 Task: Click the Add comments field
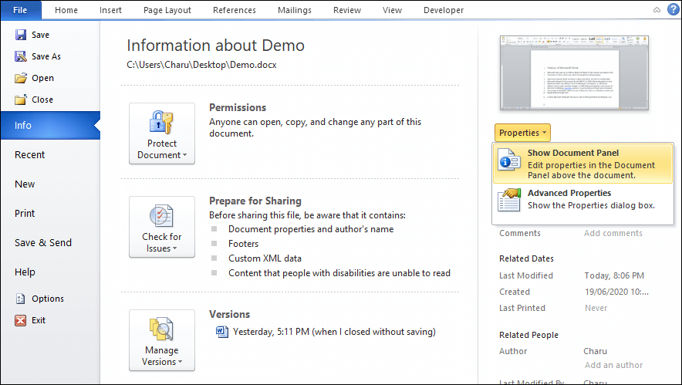[613, 233]
